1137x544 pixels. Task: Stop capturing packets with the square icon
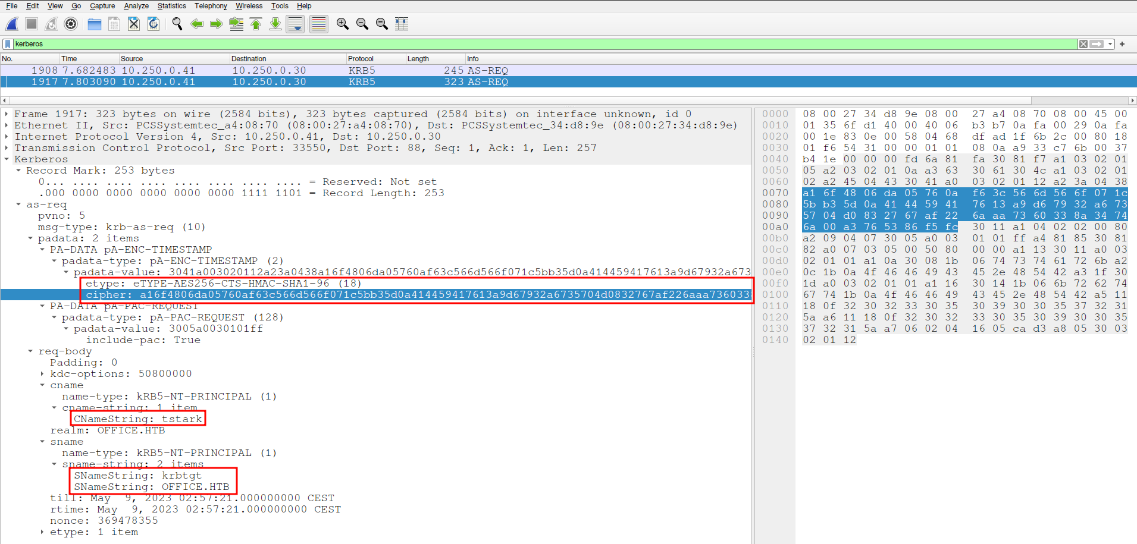click(32, 24)
